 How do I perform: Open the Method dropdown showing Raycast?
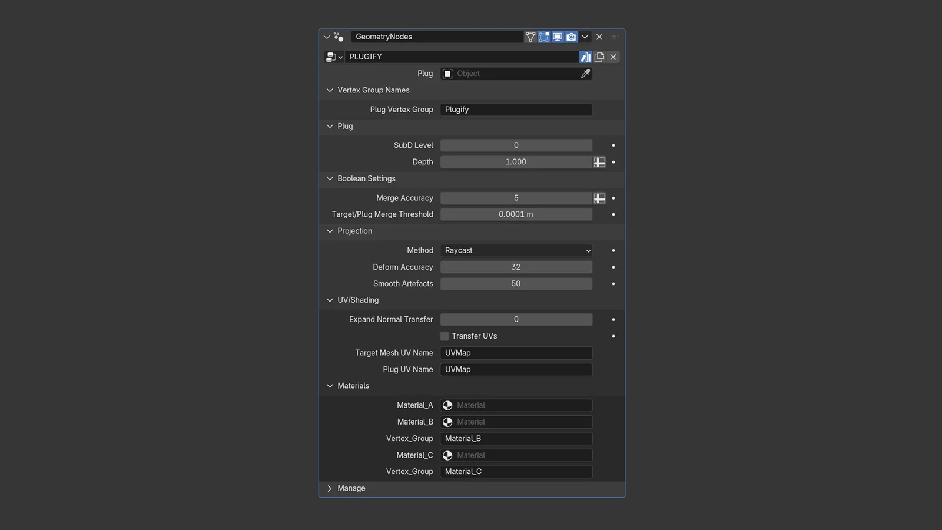tap(516, 250)
